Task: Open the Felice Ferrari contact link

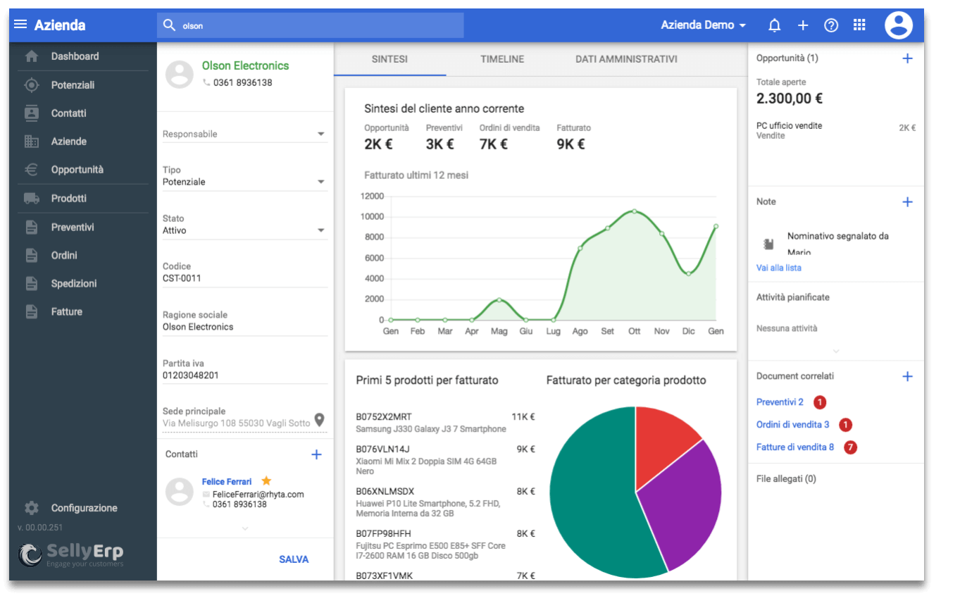Action: 227,482
